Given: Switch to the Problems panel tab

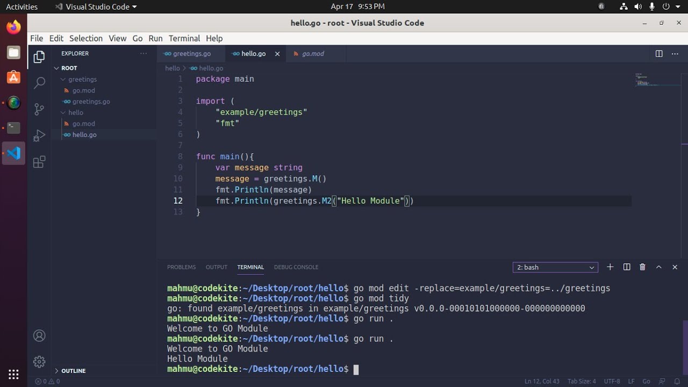Looking at the screenshot, I should pyautogui.click(x=181, y=267).
